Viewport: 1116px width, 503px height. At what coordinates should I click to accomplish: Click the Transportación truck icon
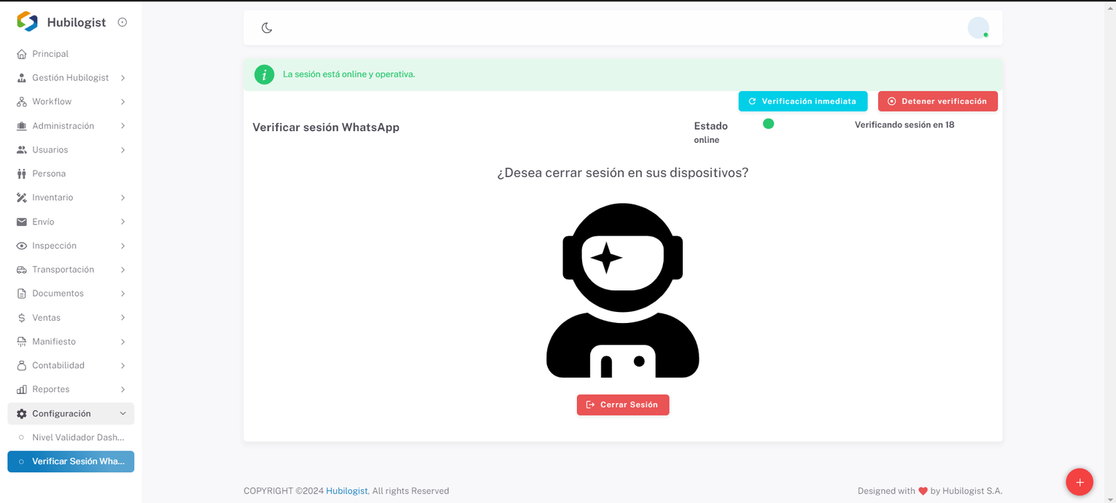[21, 270]
